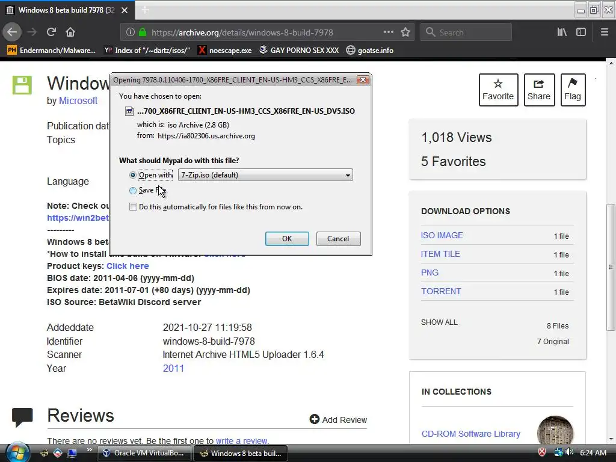The image size is (616, 462).
Task: Click the volume speaker tray icon
Action: (x=570, y=452)
